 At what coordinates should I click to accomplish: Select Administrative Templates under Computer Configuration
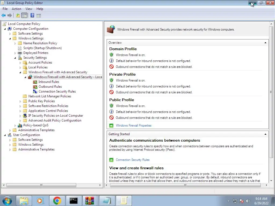tap(36, 130)
